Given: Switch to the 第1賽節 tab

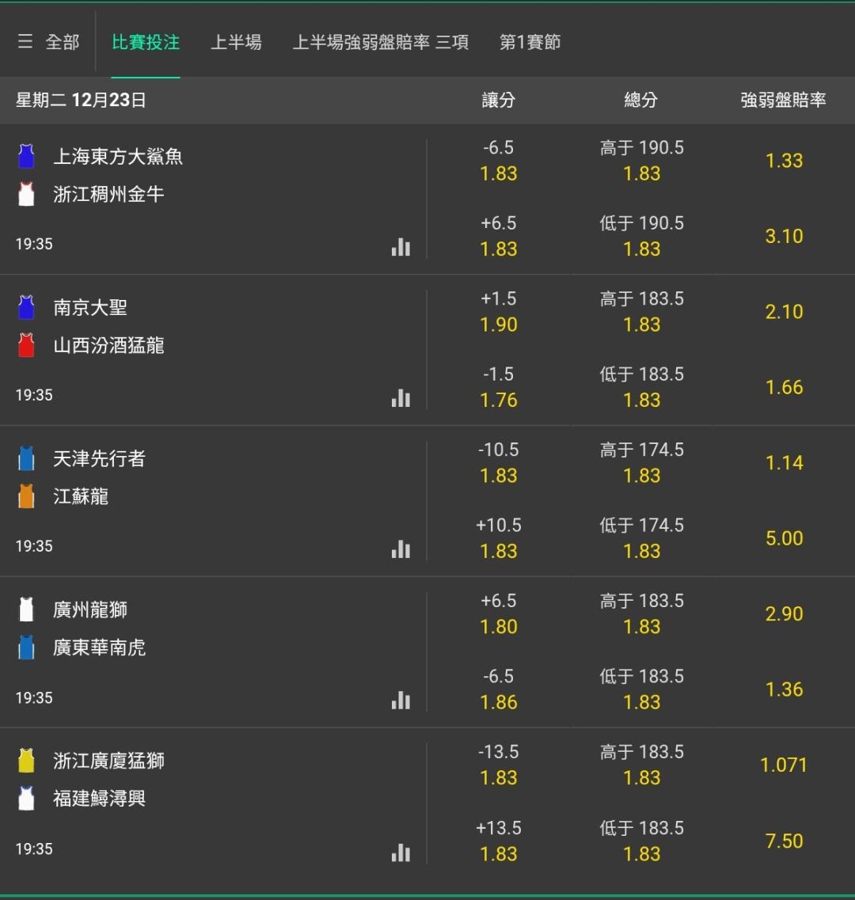Looking at the screenshot, I should tap(530, 42).
